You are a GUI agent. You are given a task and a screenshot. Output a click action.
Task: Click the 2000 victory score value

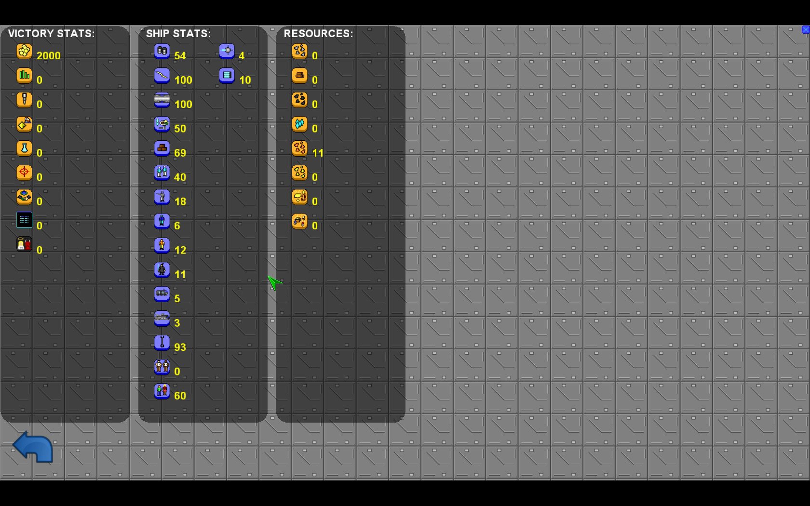point(49,56)
